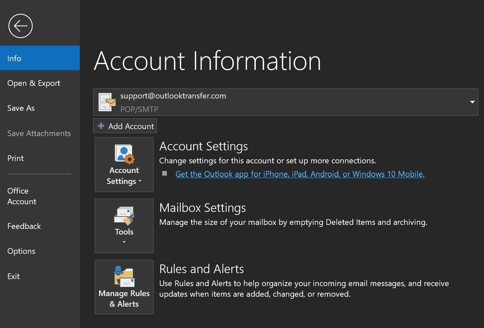Click the bullet square before the Outlook app link
Viewport: 484px width, 328px height.
[165, 173]
